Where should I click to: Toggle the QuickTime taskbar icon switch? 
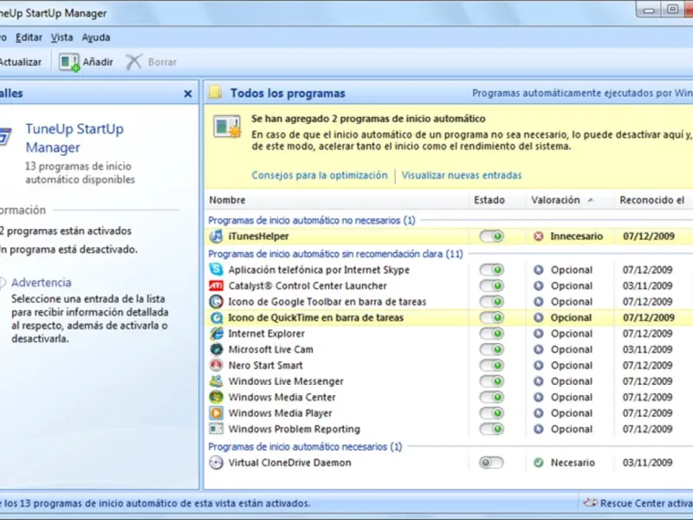(491, 317)
